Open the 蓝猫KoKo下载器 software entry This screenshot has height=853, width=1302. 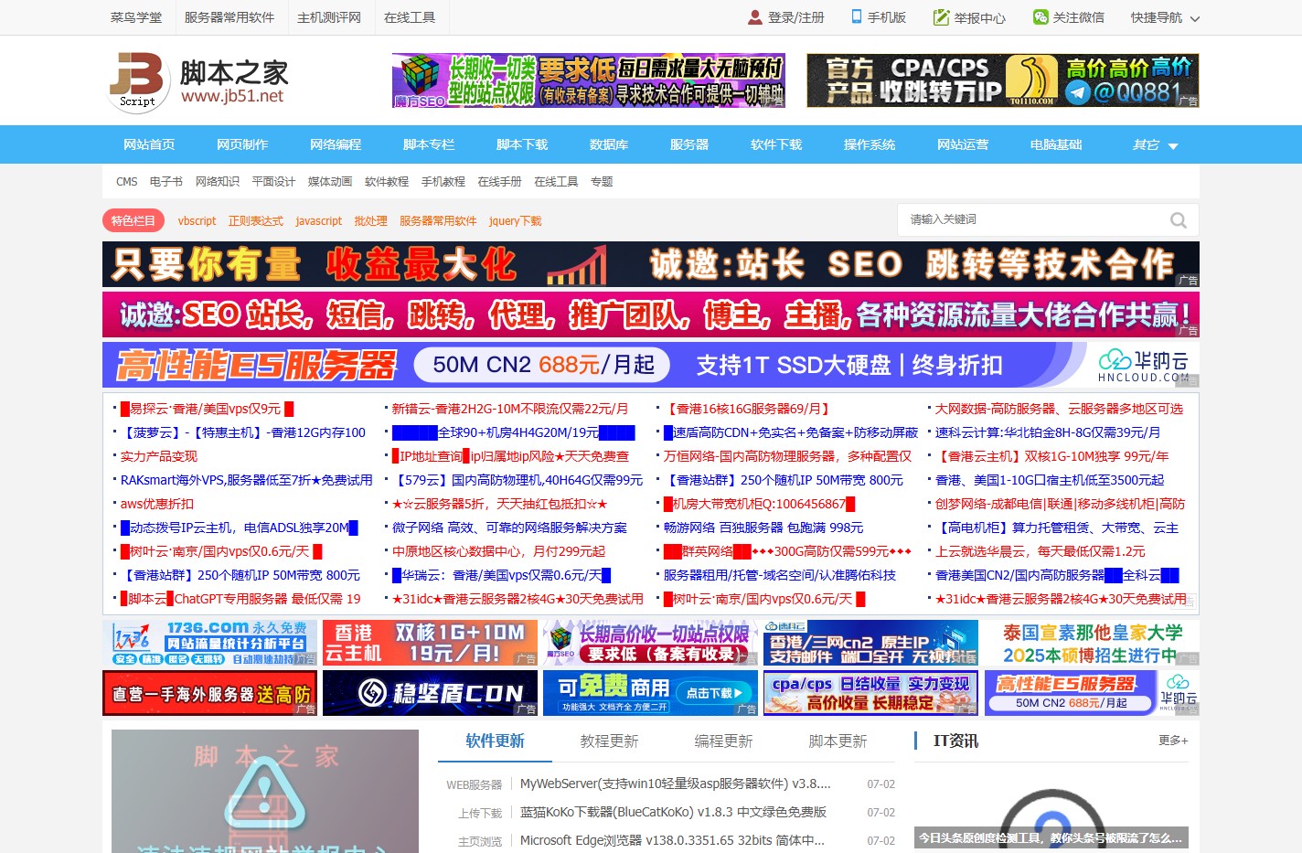[x=673, y=812]
